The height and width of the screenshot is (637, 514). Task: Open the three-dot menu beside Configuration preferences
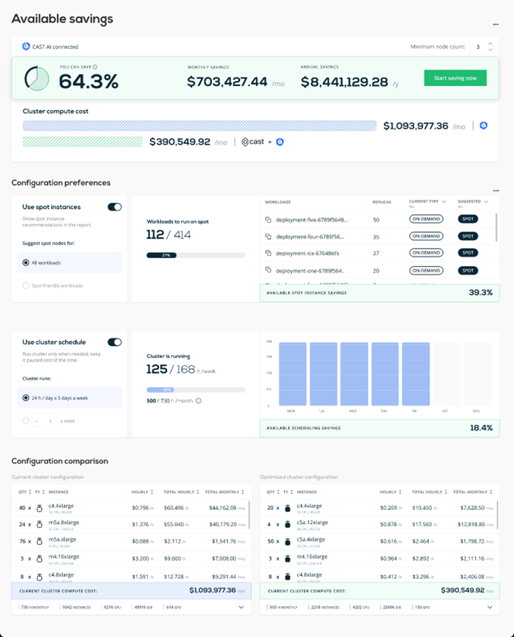(x=496, y=190)
